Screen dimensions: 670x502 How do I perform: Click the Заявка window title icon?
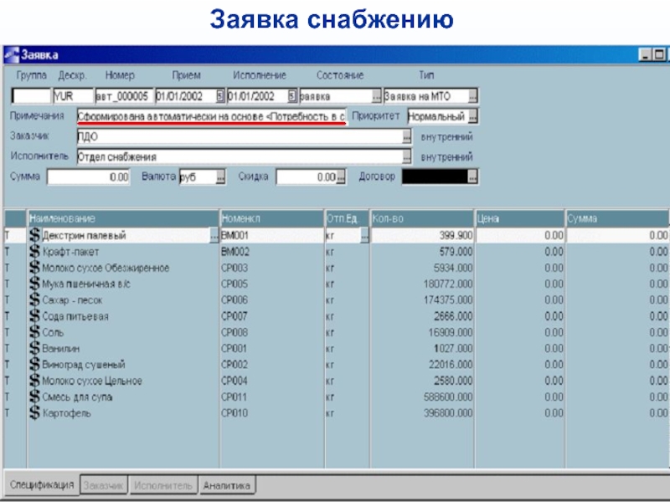[12, 54]
